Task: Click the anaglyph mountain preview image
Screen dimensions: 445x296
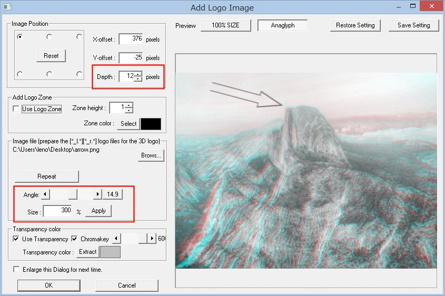Action: 306,171
